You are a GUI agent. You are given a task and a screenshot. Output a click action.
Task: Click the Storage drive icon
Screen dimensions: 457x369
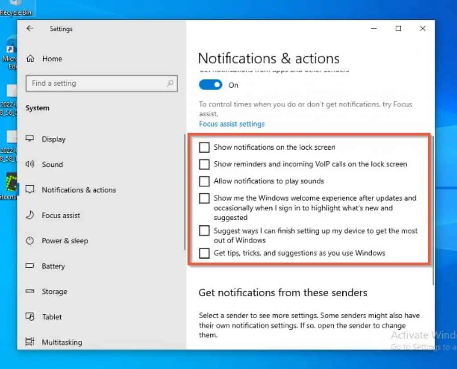(30, 291)
